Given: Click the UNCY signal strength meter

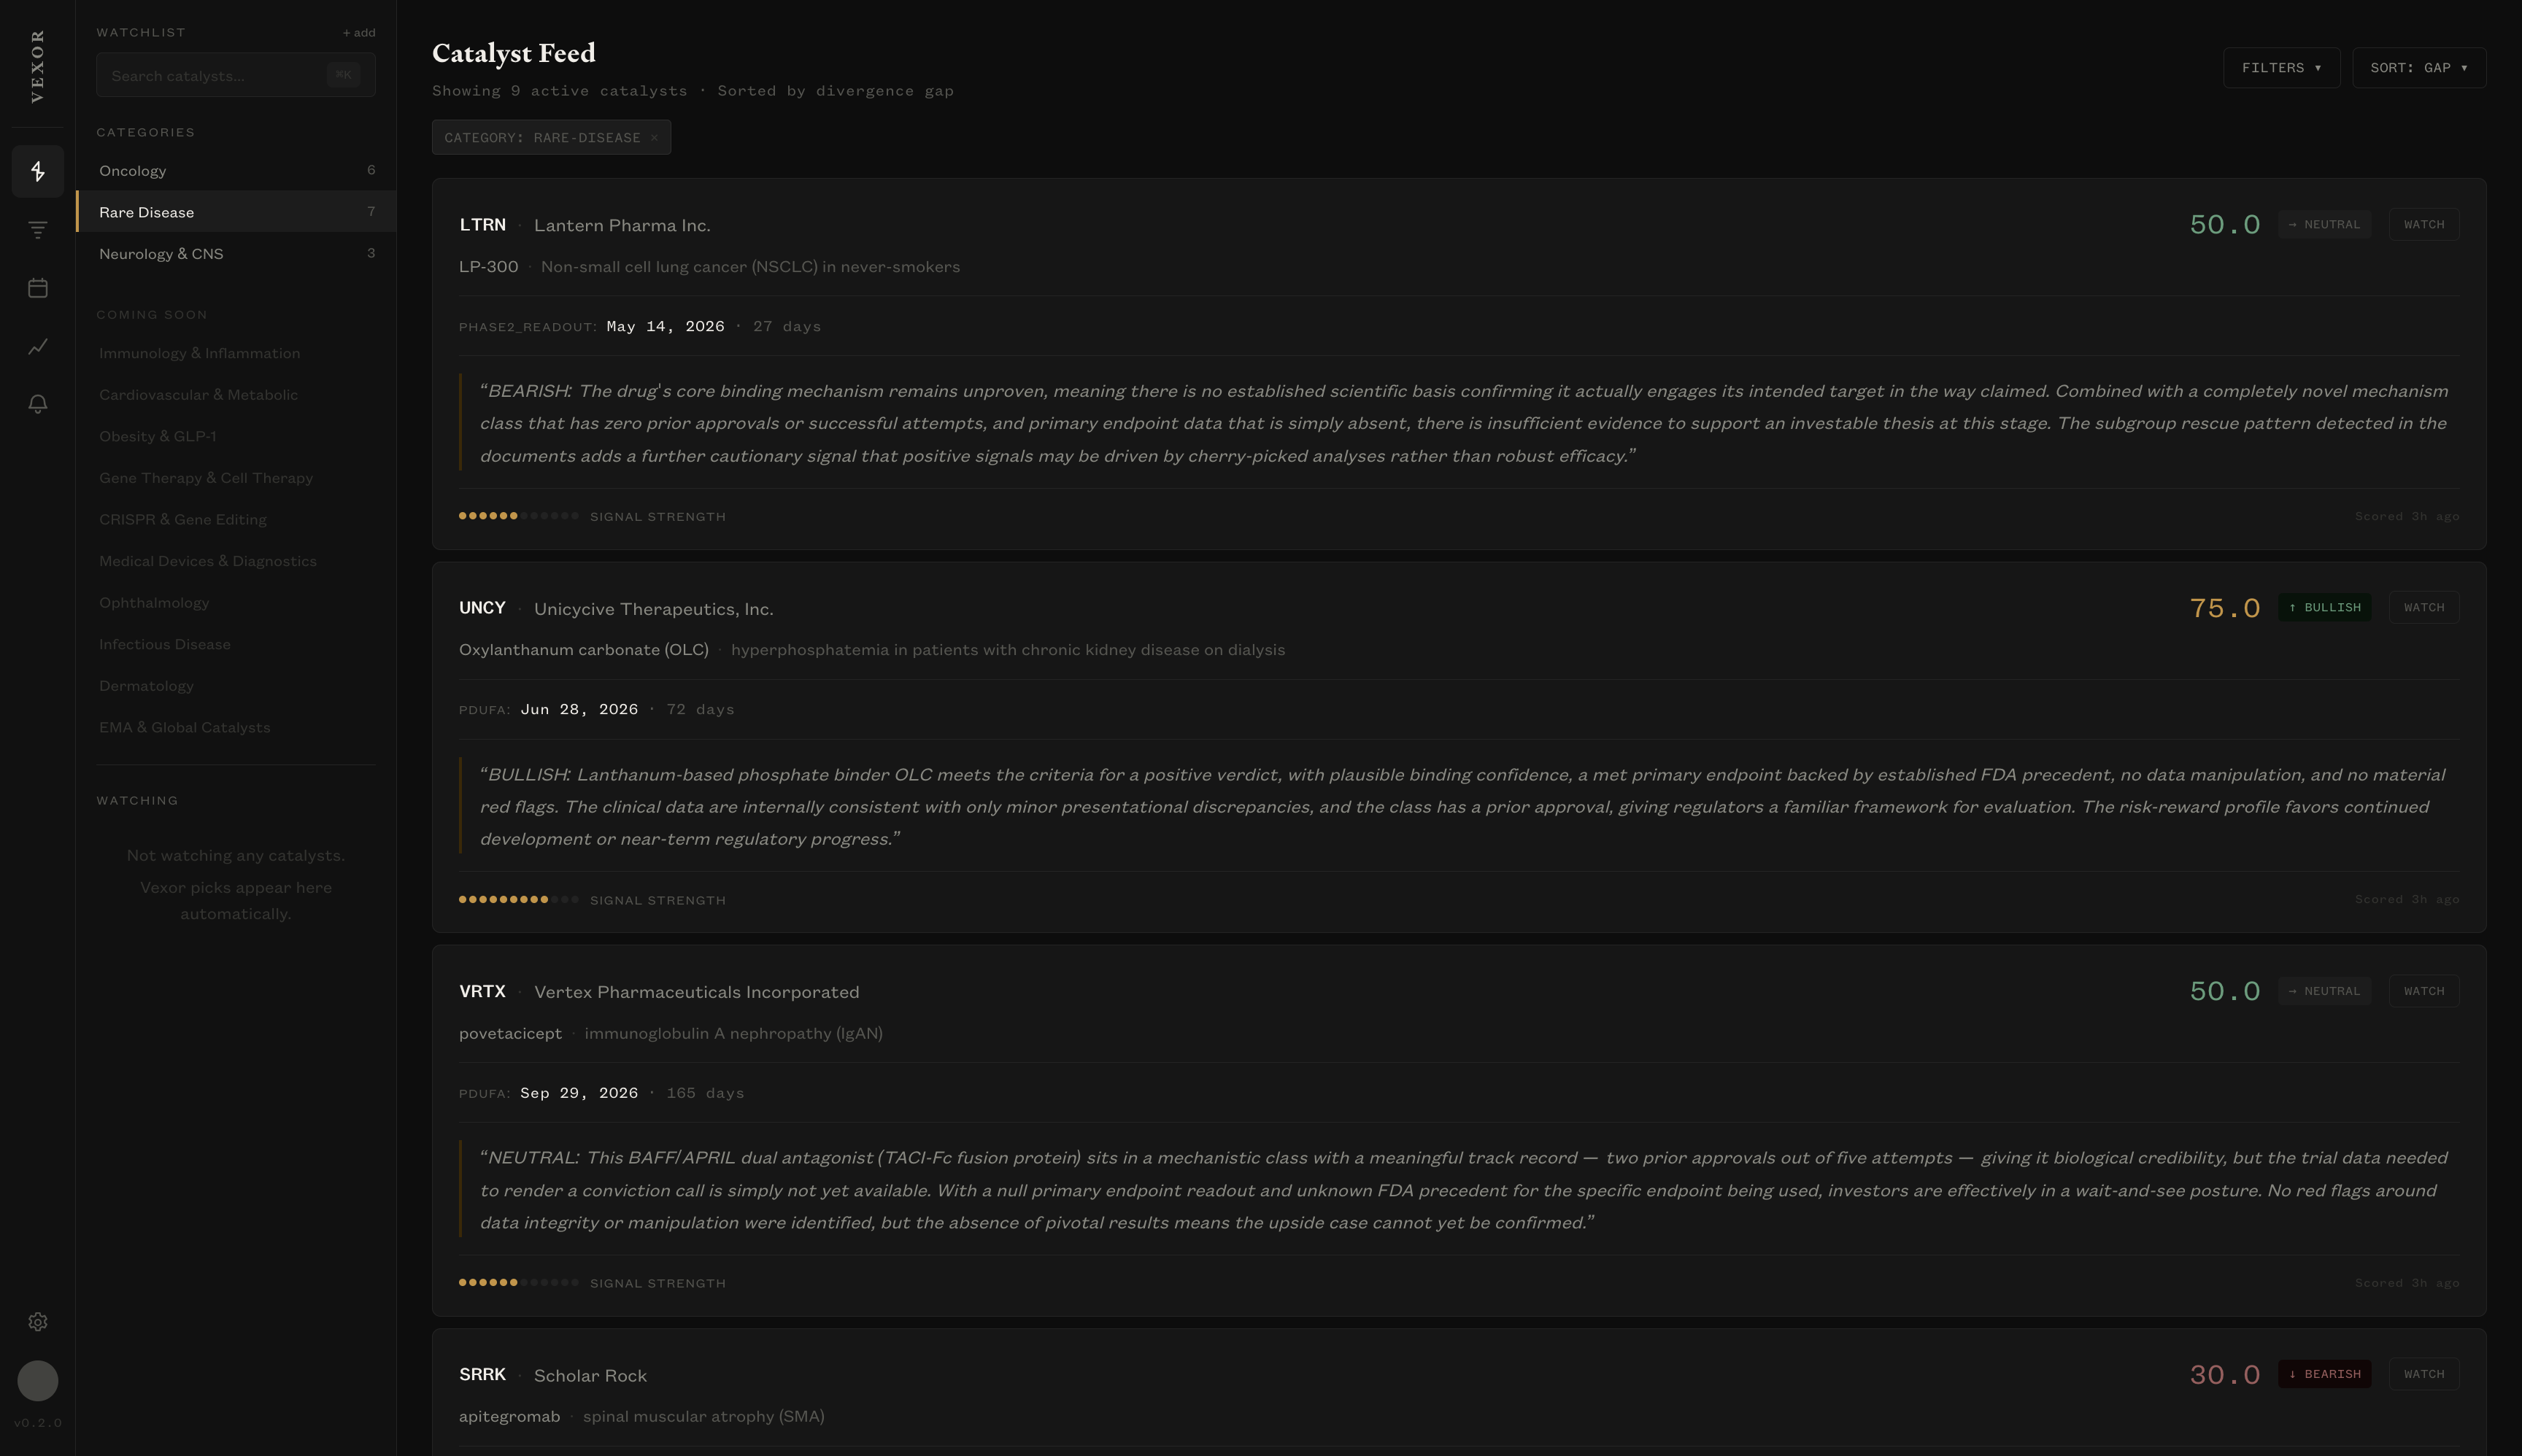Looking at the screenshot, I should tap(518, 900).
